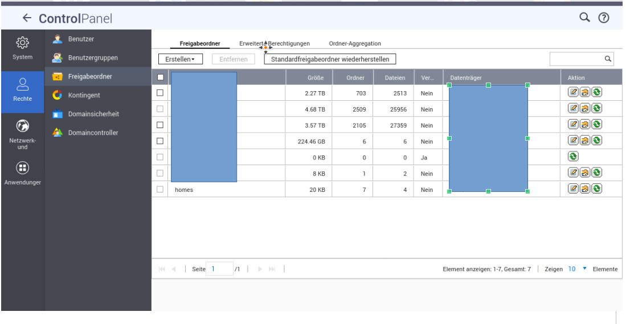626x324 pixels.
Task: Edit properties for the 4.68 TB folder
Action: click(x=573, y=108)
